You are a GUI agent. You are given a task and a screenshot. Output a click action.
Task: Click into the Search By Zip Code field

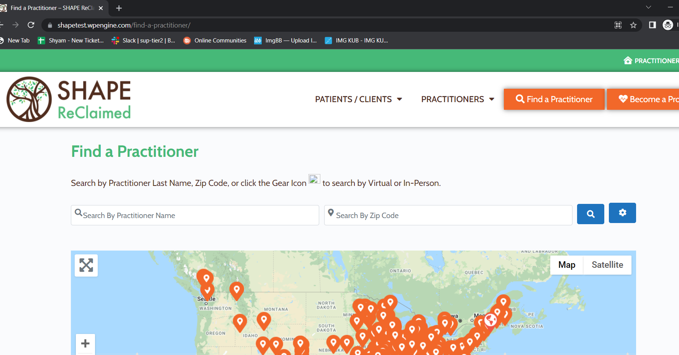tap(448, 215)
